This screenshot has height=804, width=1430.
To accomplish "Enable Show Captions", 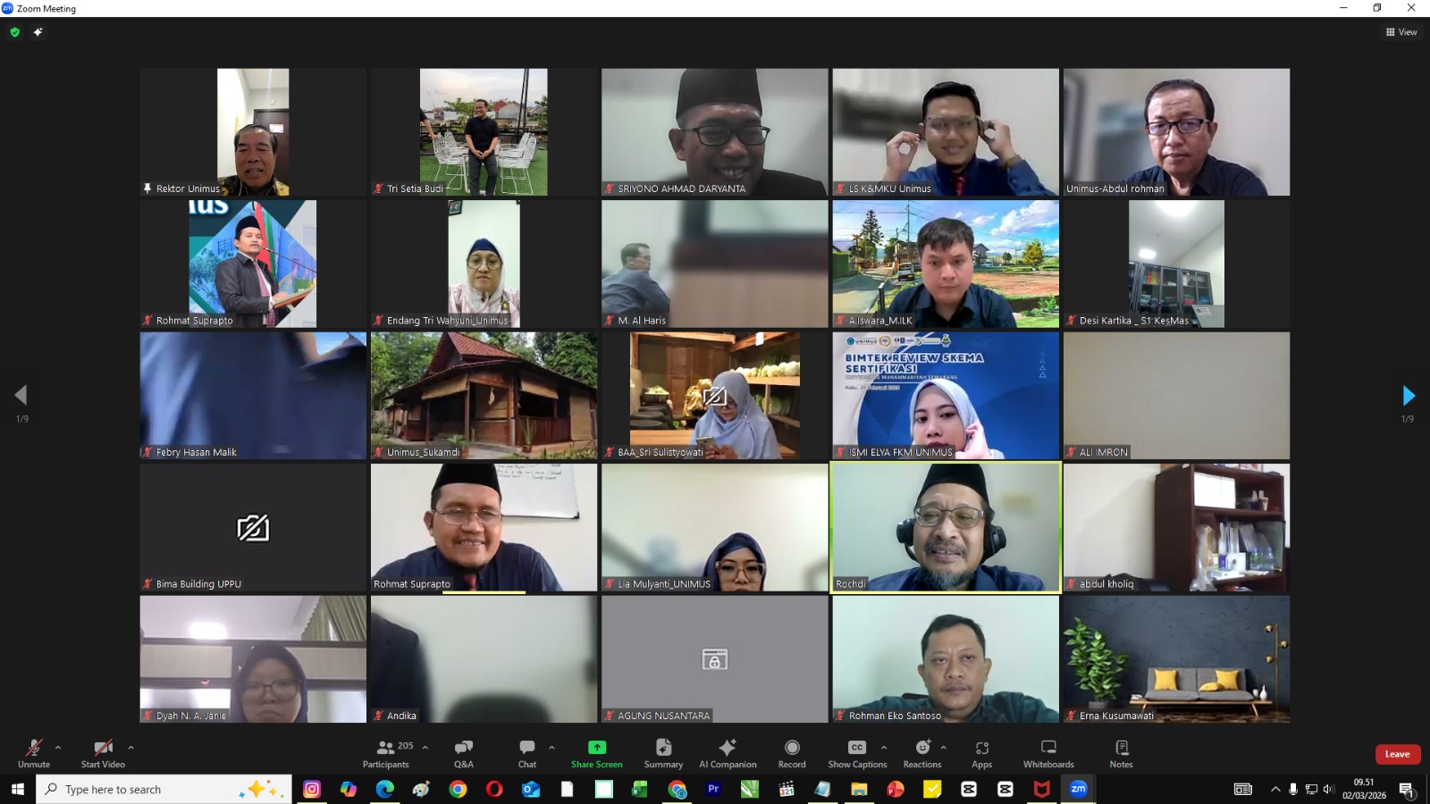I will coord(856,753).
